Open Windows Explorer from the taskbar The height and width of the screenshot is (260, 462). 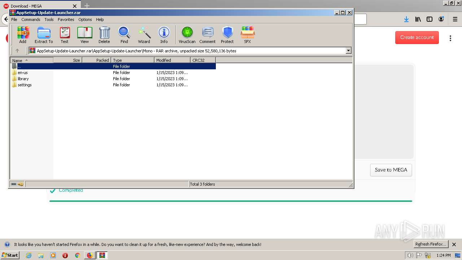click(41, 255)
